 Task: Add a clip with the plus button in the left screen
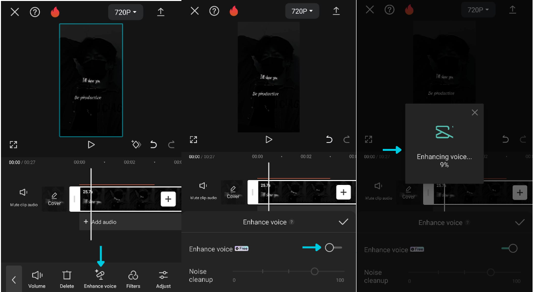(x=168, y=199)
